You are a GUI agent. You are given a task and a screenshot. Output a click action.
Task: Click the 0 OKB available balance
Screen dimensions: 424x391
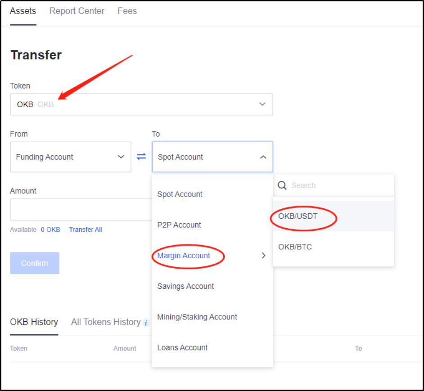(50, 229)
